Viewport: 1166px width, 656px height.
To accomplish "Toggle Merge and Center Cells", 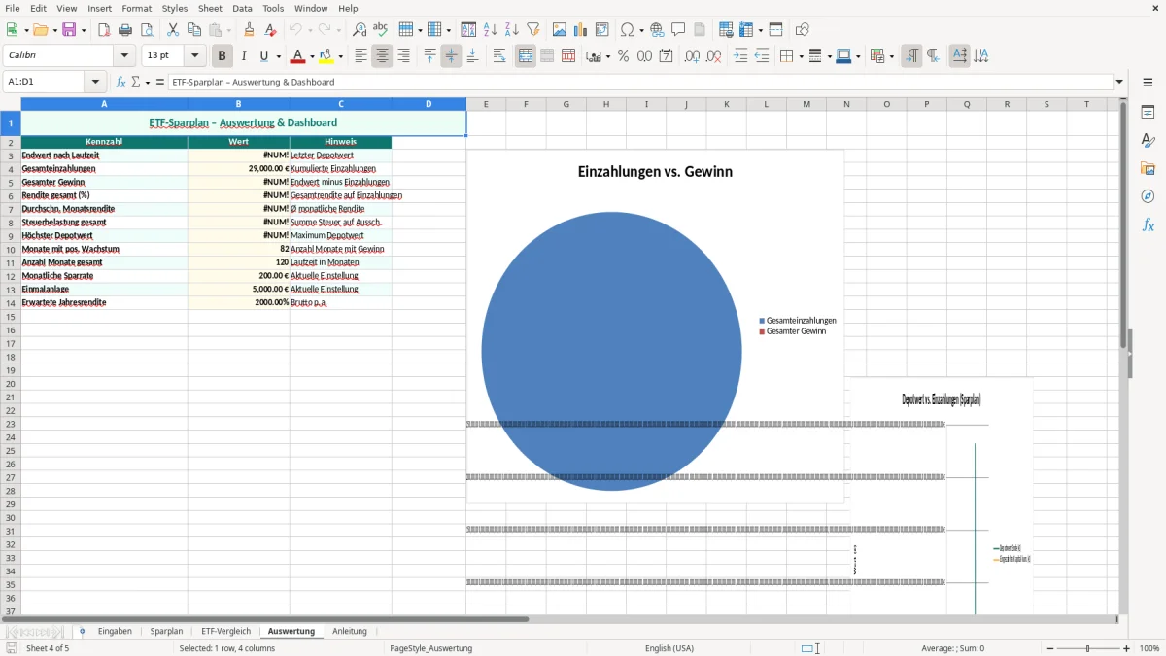I will [x=526, y=56].
